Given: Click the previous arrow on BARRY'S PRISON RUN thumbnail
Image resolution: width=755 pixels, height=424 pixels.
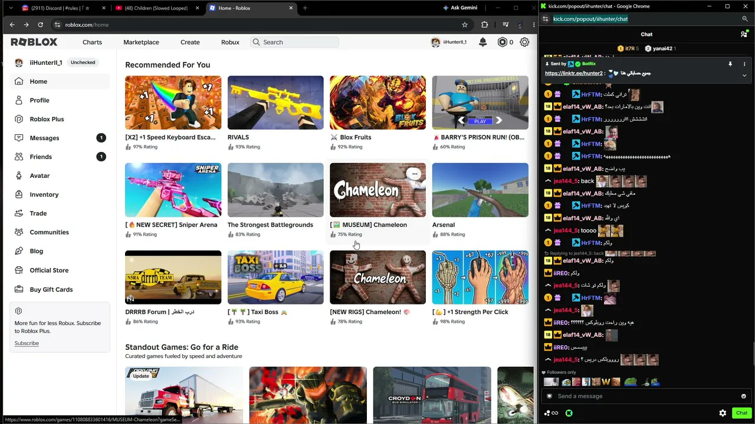Looking at the screenshot, I should pos(461,120).
